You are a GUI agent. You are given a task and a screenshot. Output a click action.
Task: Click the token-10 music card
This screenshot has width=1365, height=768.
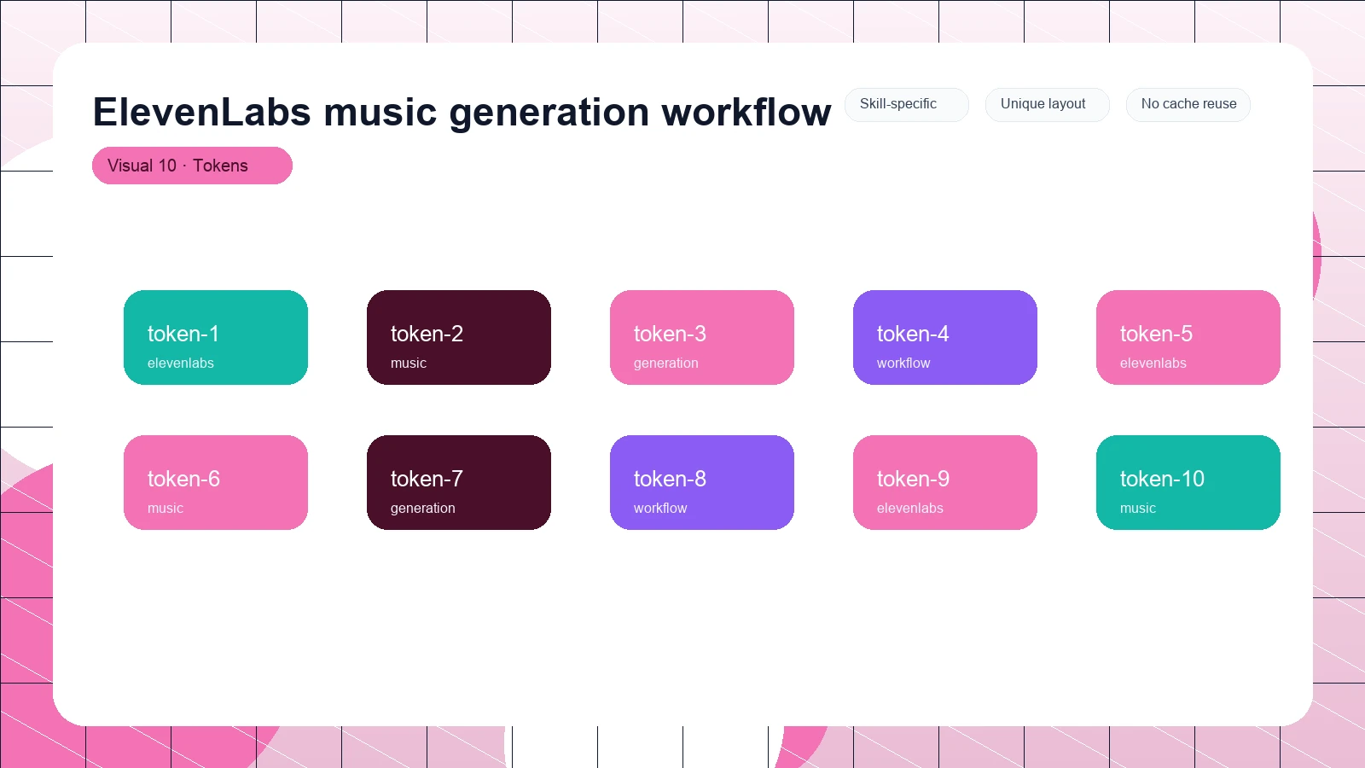[x=1188, y=482]
